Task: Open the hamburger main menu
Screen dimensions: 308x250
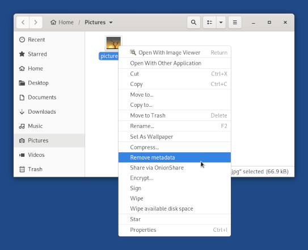Action: click(235, 22)
